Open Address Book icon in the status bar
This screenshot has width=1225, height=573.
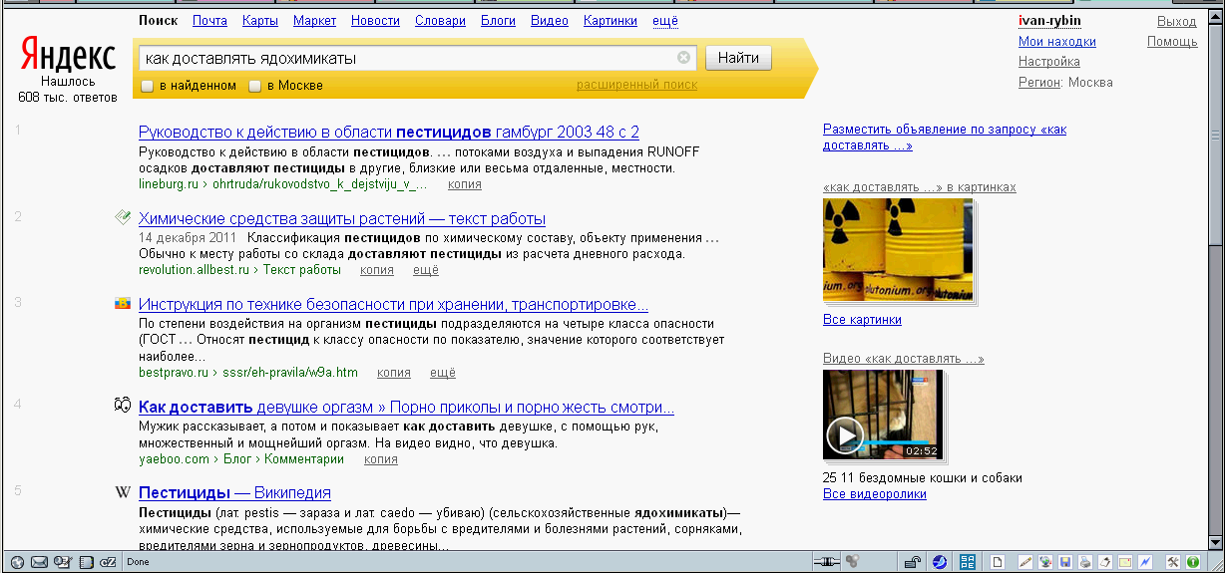pyautogui.click(x=85, y=562)
